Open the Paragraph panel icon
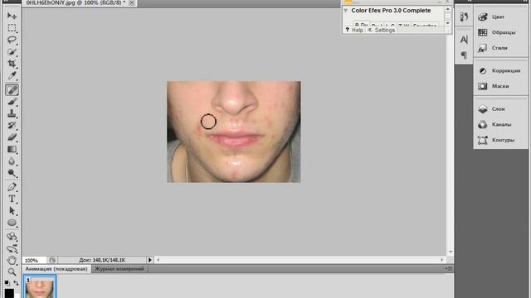The height and width of the screenshot is (298, 531). [x=464, y=55]
